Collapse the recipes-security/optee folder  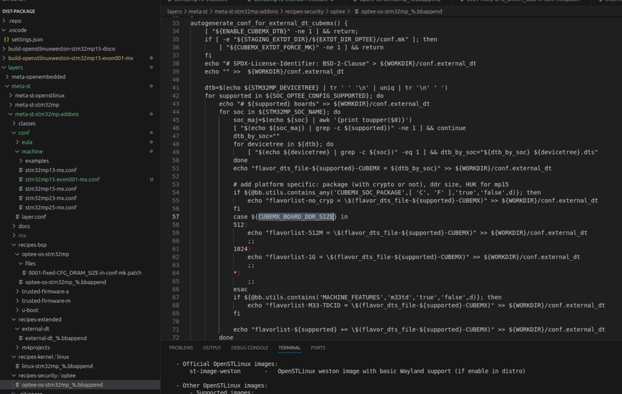click(14, 375)
